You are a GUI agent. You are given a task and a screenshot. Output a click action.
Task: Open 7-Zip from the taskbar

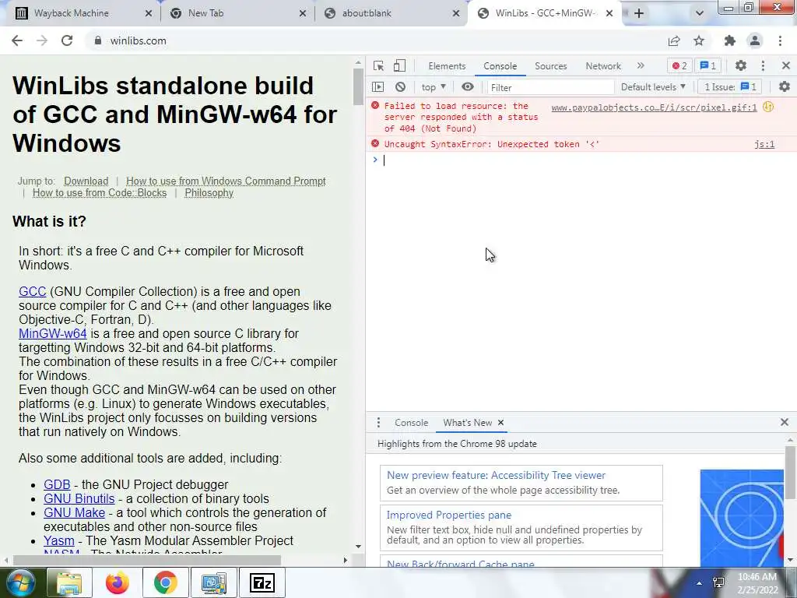[262, 582]
